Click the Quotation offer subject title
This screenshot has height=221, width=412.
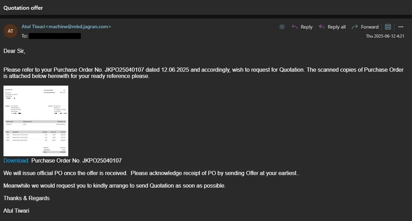pyautogui.click(x=23, y=8)
